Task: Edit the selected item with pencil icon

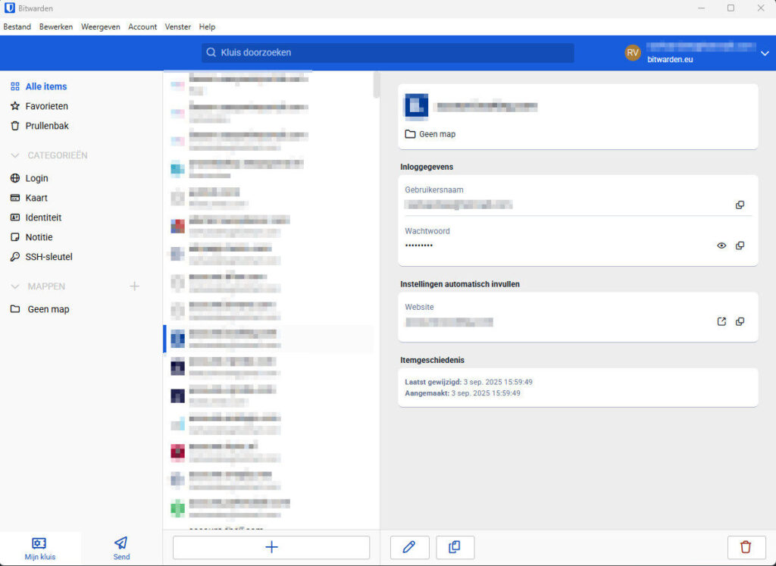Action: (x=409, y=547)
